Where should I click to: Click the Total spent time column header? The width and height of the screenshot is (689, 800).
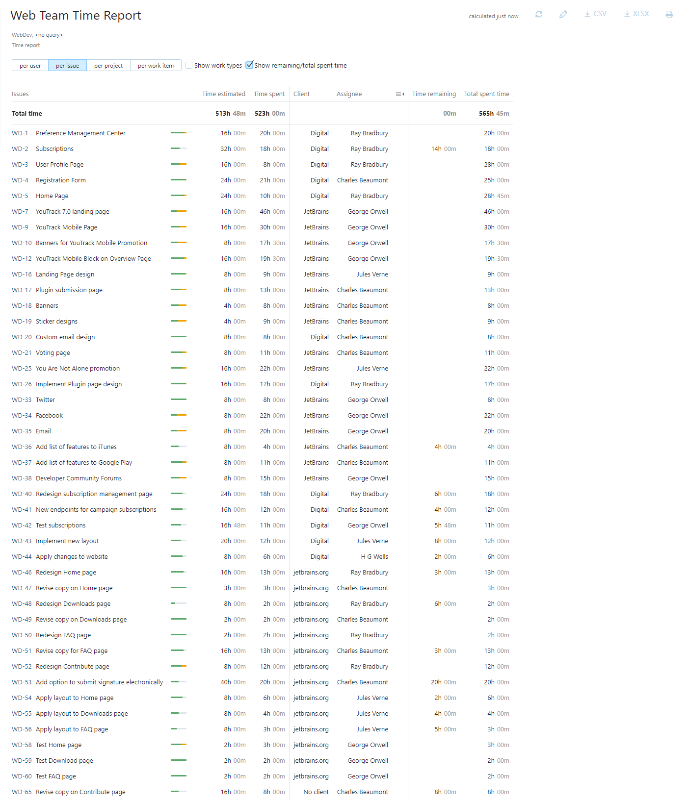coord(487,94)
